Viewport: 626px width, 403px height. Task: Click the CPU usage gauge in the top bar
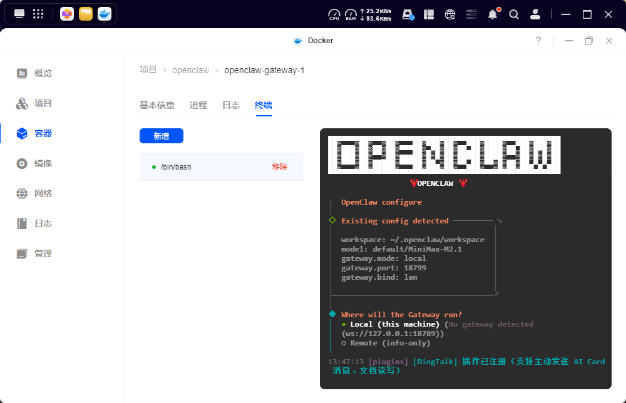(x=334, y=14)
